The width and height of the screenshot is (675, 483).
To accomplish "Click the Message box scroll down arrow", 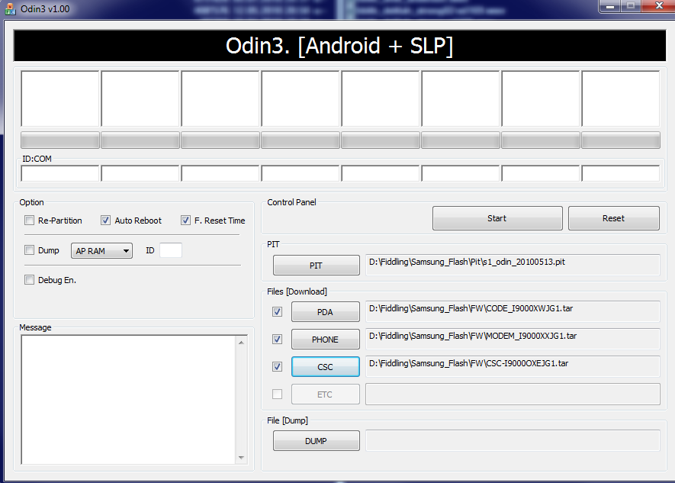I will pos(241,458).
